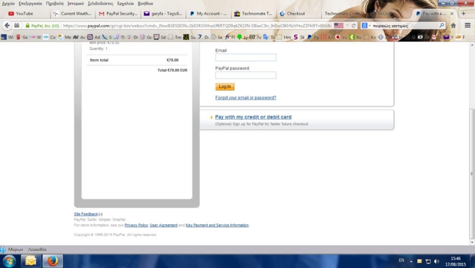The width and height of the screenshot is (475, 268).
Task: Open the Wi bookmark icon
Action: click(x=4, y=37)
